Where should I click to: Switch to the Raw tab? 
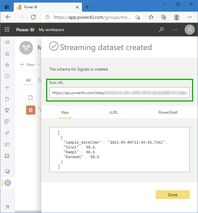coord(65,113)
